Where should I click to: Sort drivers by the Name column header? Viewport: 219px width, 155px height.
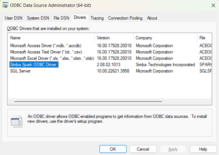[51, 38]
